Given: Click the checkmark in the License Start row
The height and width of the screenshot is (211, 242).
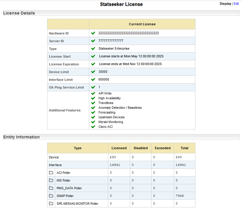Looking at the screenshot, I should (93, 56).
